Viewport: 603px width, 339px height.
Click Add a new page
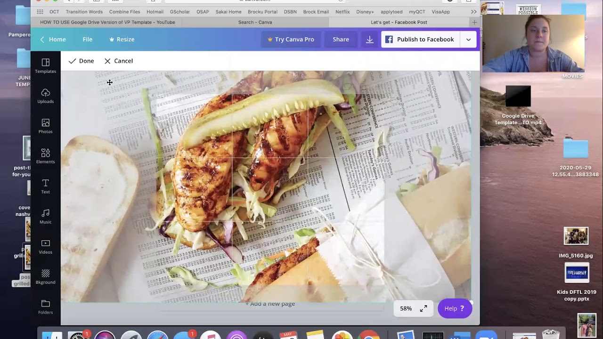[270, 304]
